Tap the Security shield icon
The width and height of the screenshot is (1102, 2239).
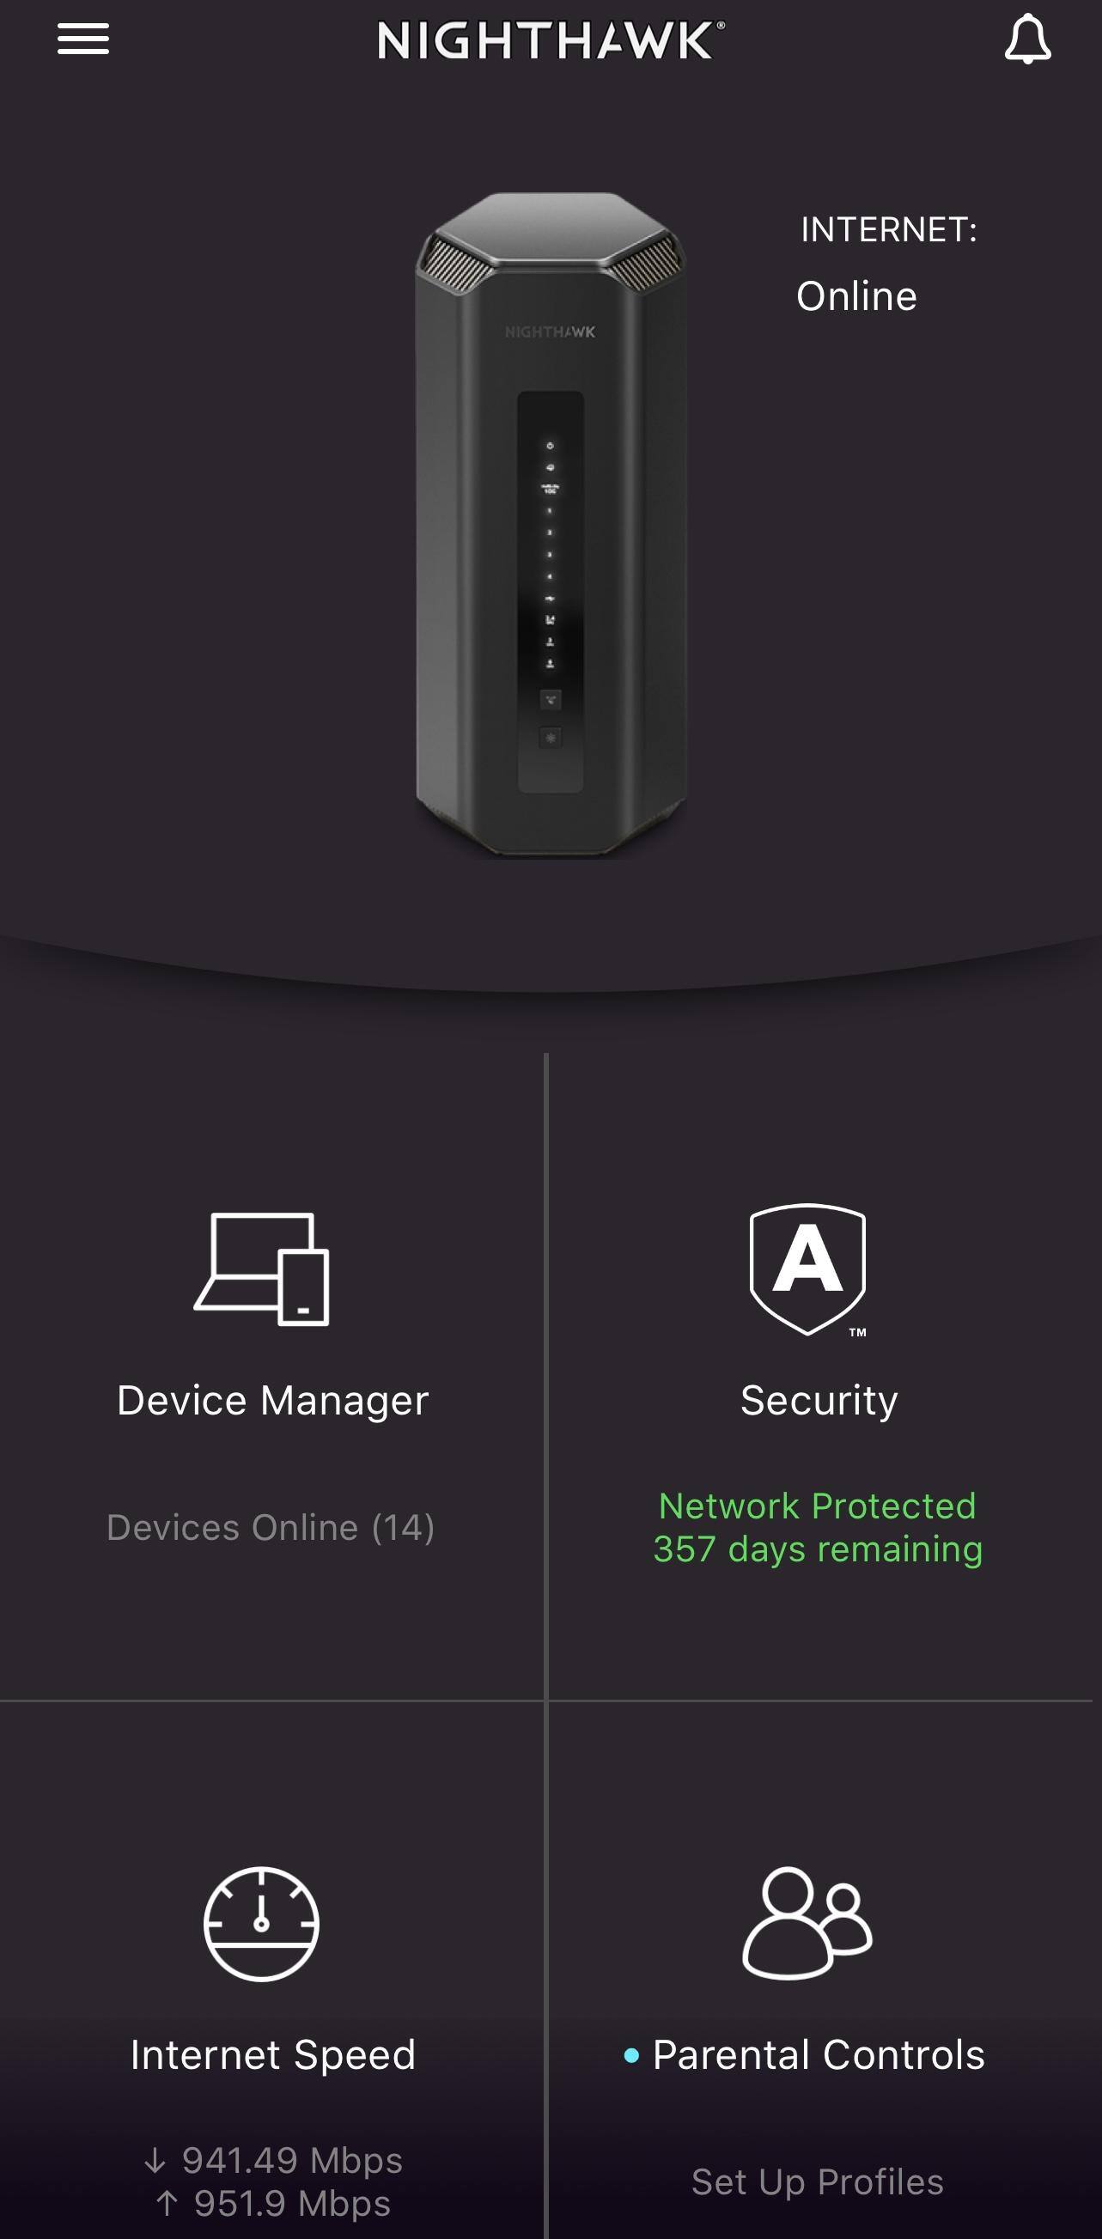(x=808, y=1269)
